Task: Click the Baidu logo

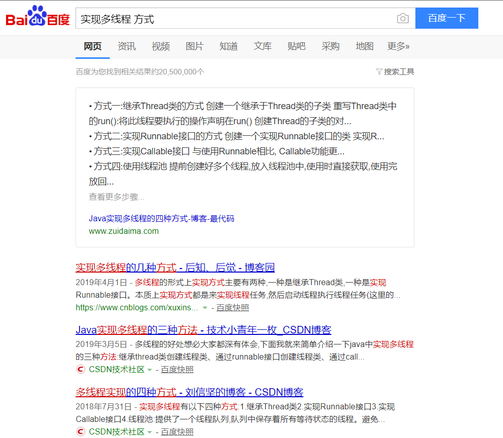Action: tap(38, 16)
